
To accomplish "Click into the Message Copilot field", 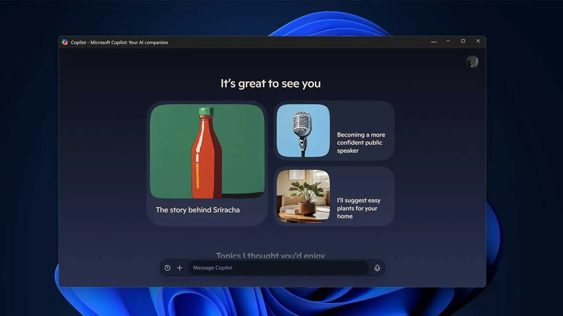I will (278, 268).
